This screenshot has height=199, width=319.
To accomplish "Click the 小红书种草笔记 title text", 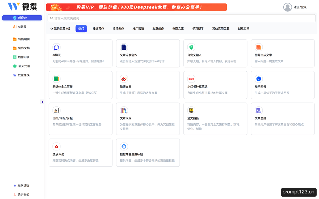I will tap(197, 87).
